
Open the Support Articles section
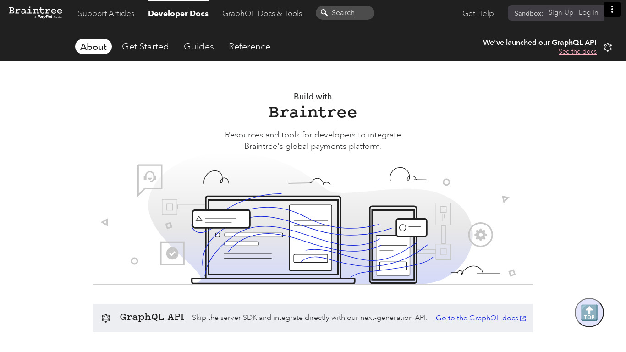click(x=106, y=13)
